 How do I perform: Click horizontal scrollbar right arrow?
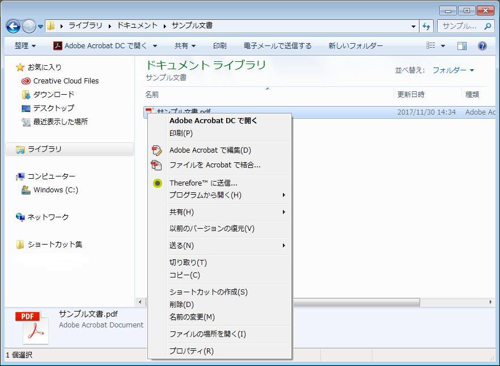490,302
